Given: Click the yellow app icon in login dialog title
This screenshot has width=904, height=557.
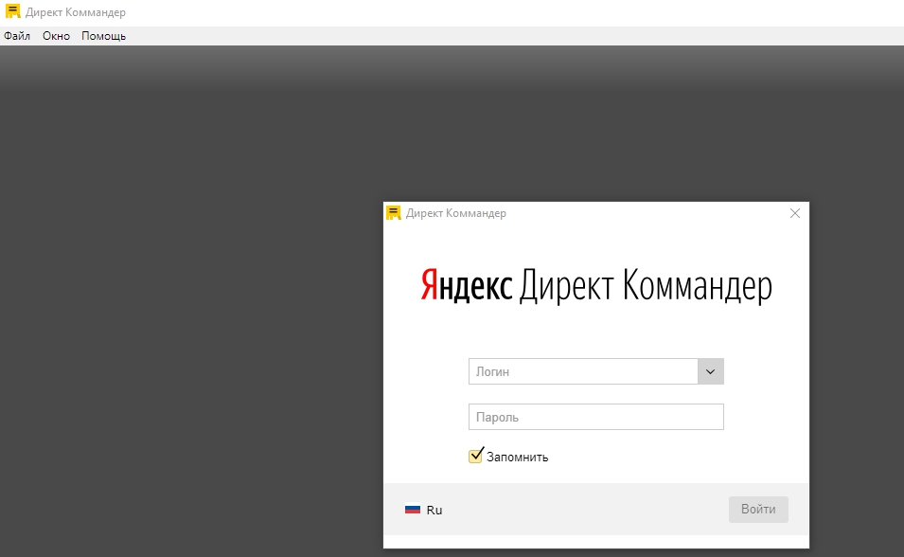Looking at the screenshot, I should pyautogui.click(x=394, y=213).
